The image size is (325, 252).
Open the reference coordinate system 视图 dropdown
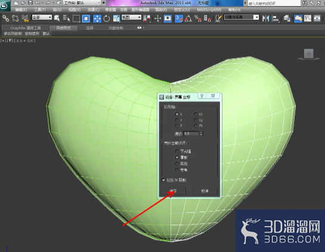point(131,17)
